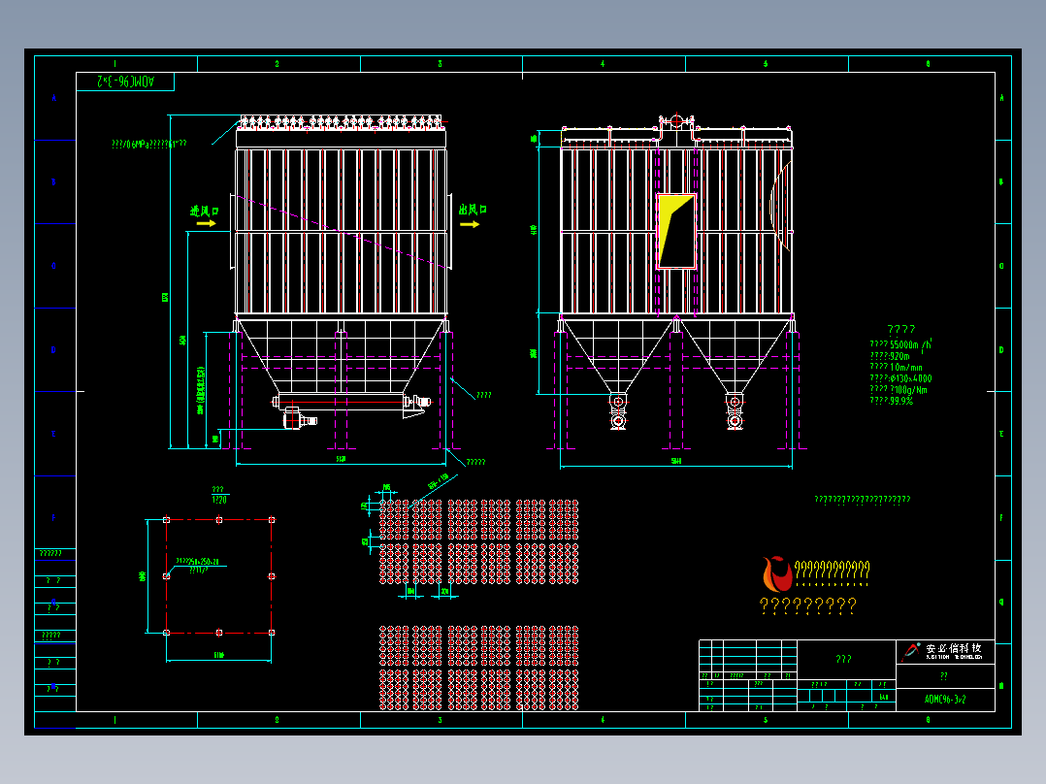Click the 99.9% efficiency value
The image size is (1046, 784).
tap(901, 401)
